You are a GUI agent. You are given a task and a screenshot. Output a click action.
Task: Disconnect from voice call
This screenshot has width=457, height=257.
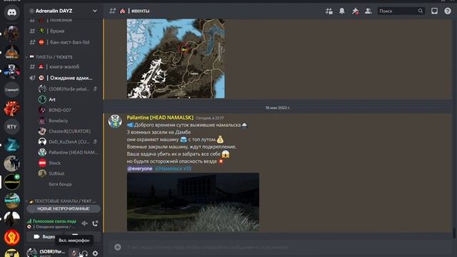click(95, 223)
